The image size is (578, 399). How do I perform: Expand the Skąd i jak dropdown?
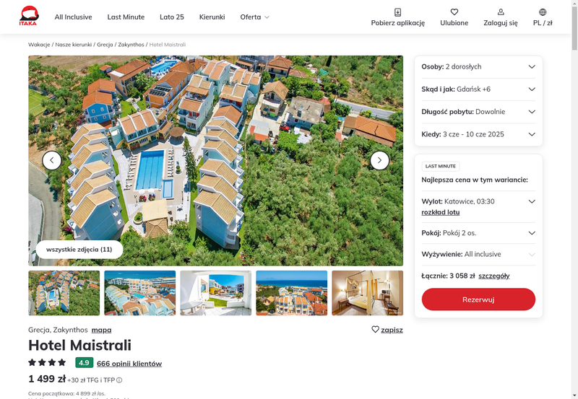click(478, 89)
